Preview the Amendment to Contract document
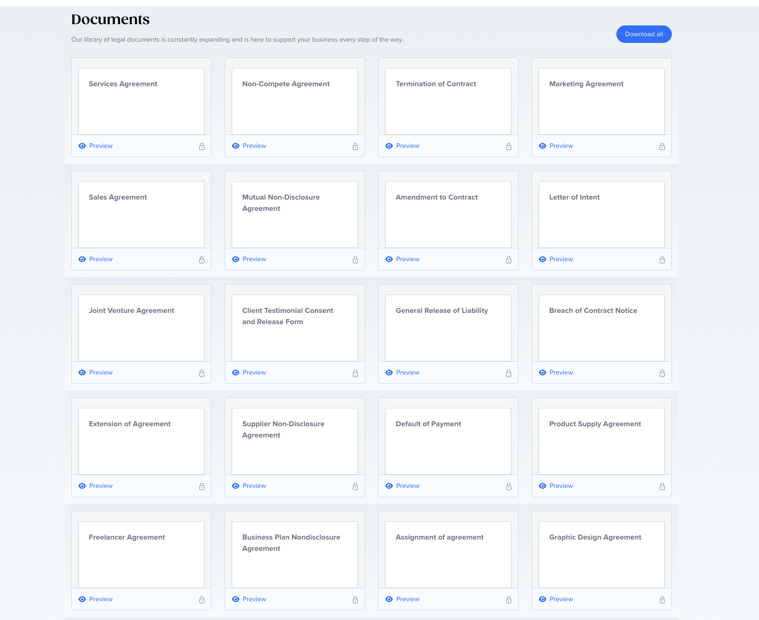Image resolution: width=759 pixels, height=620 pixels. click(402, 259)
